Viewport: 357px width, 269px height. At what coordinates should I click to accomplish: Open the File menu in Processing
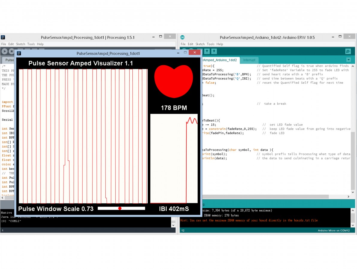pyautogui.click(x=4, y=44)
